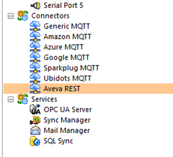Click the Sync Manager icon

click(35, 120)
